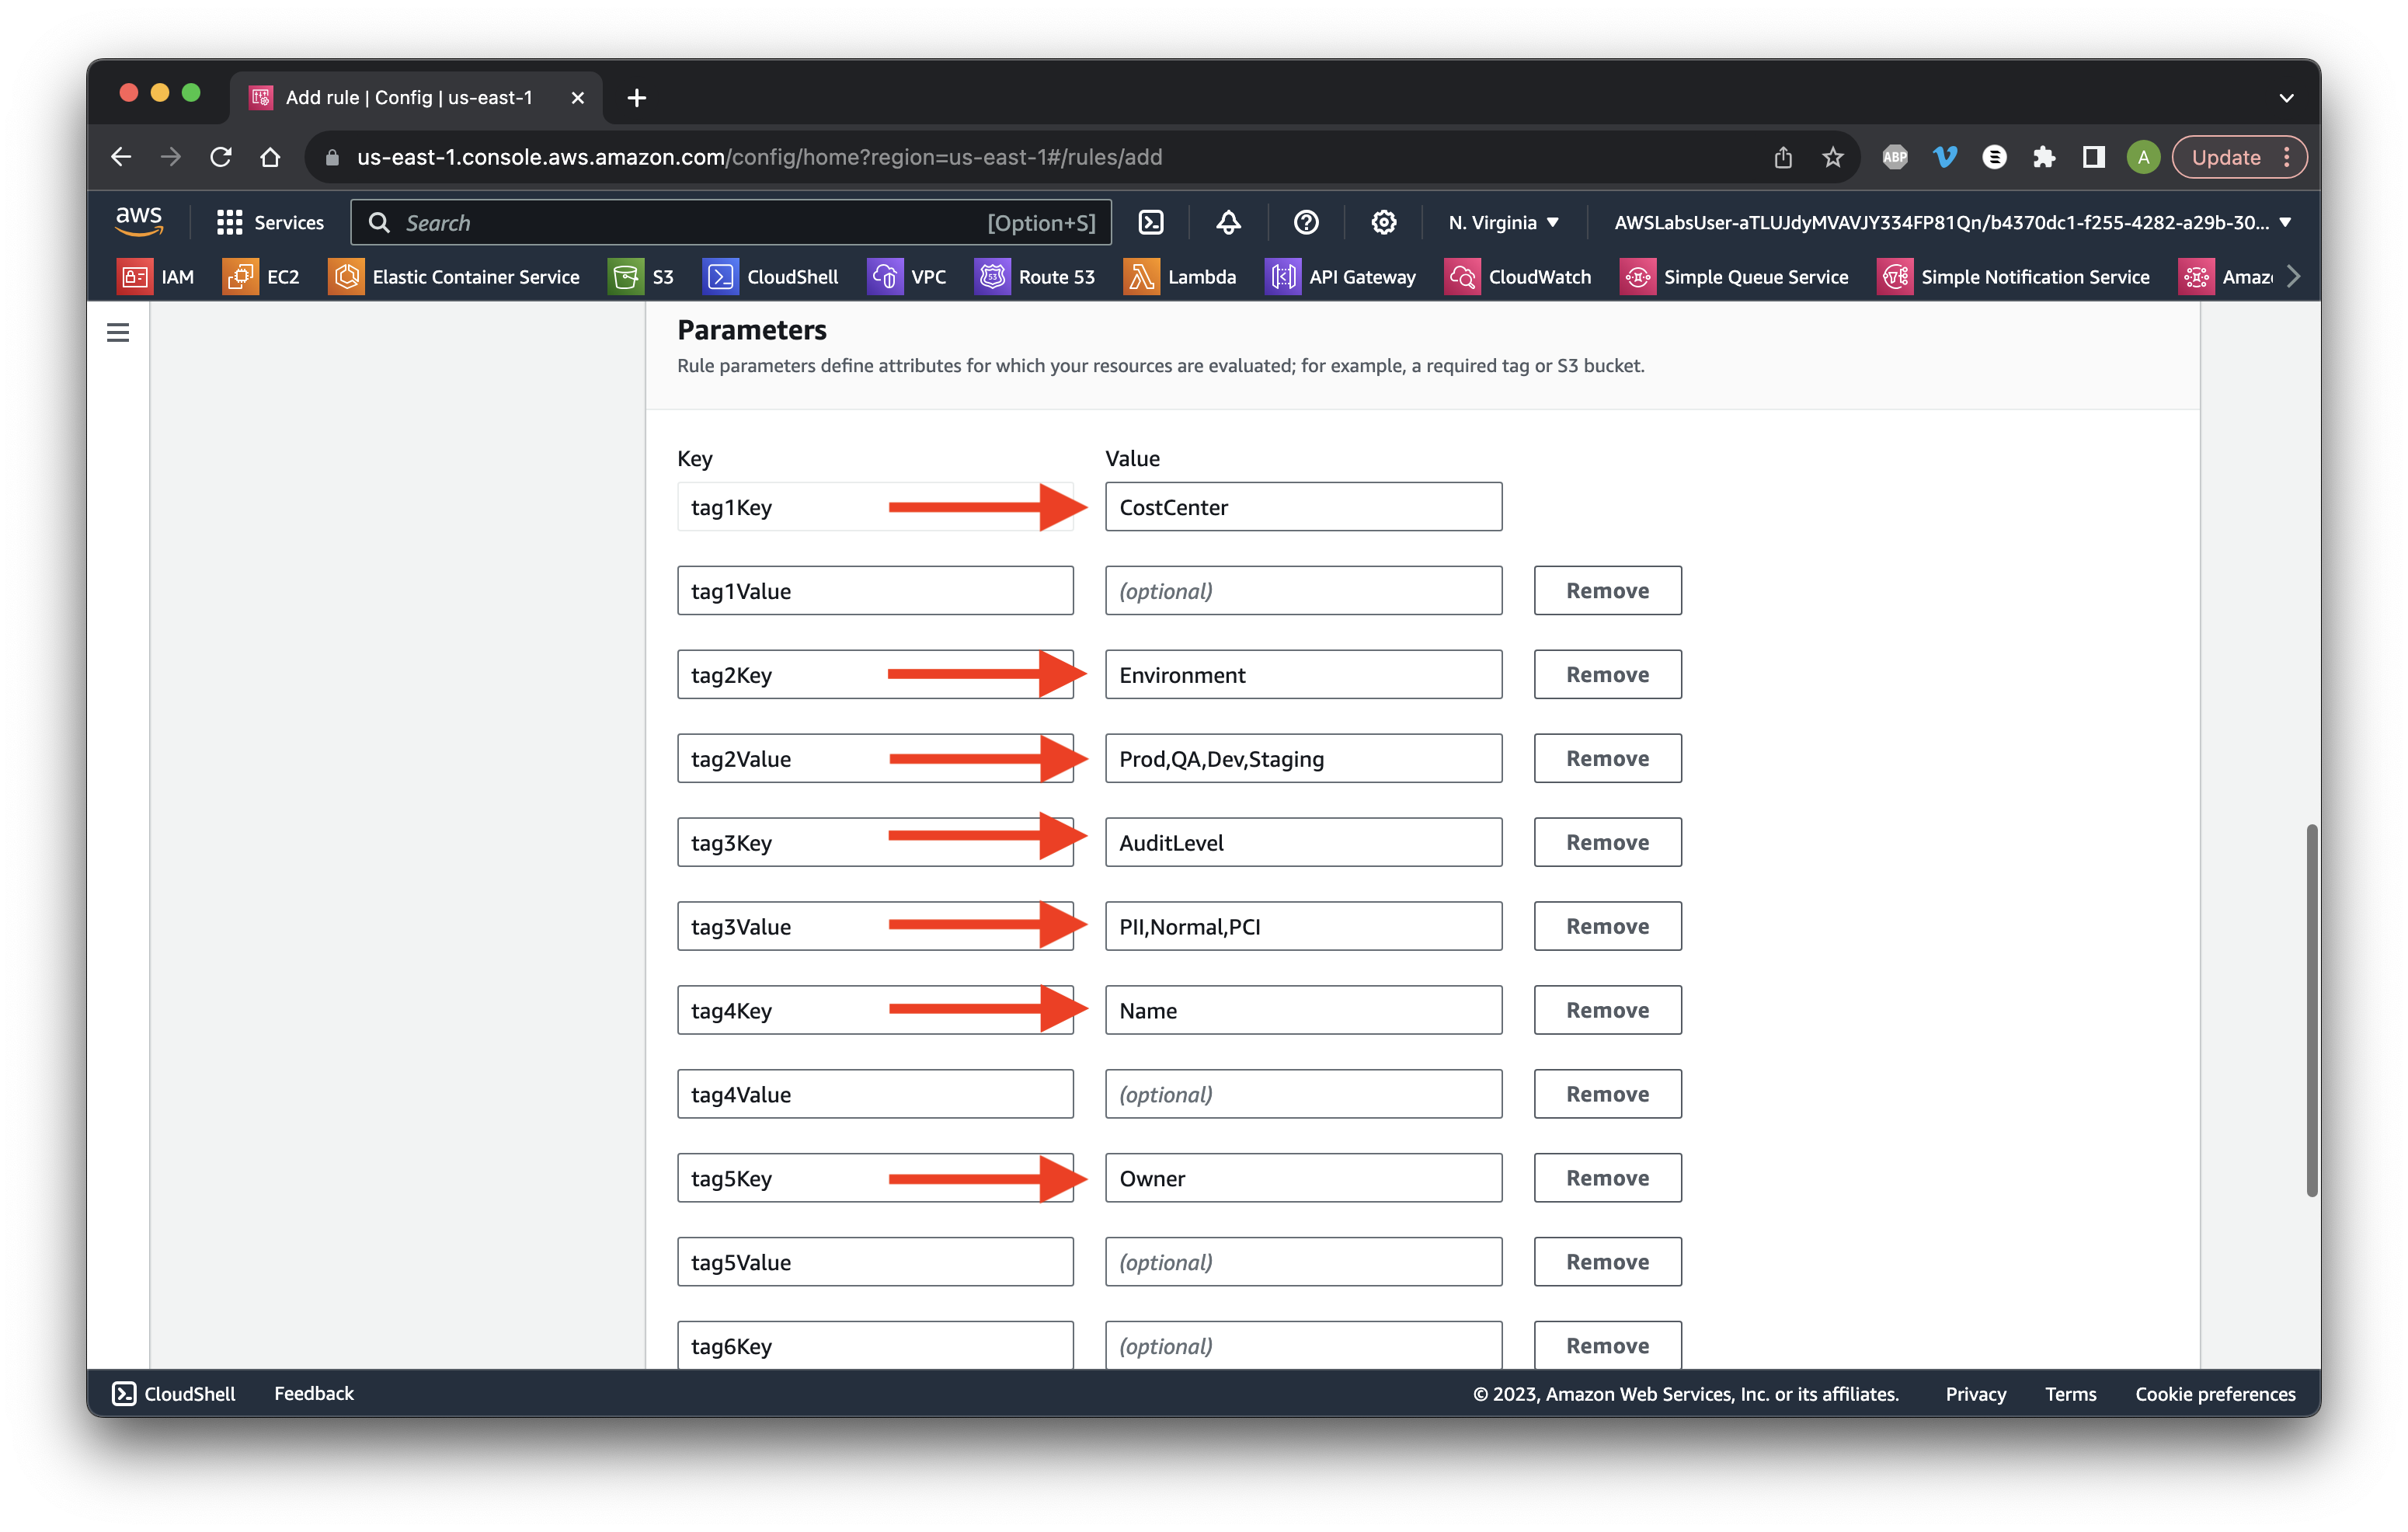Click the browser address bar URL
The image size is (2408, 1532).
click(x=759, y=157)
